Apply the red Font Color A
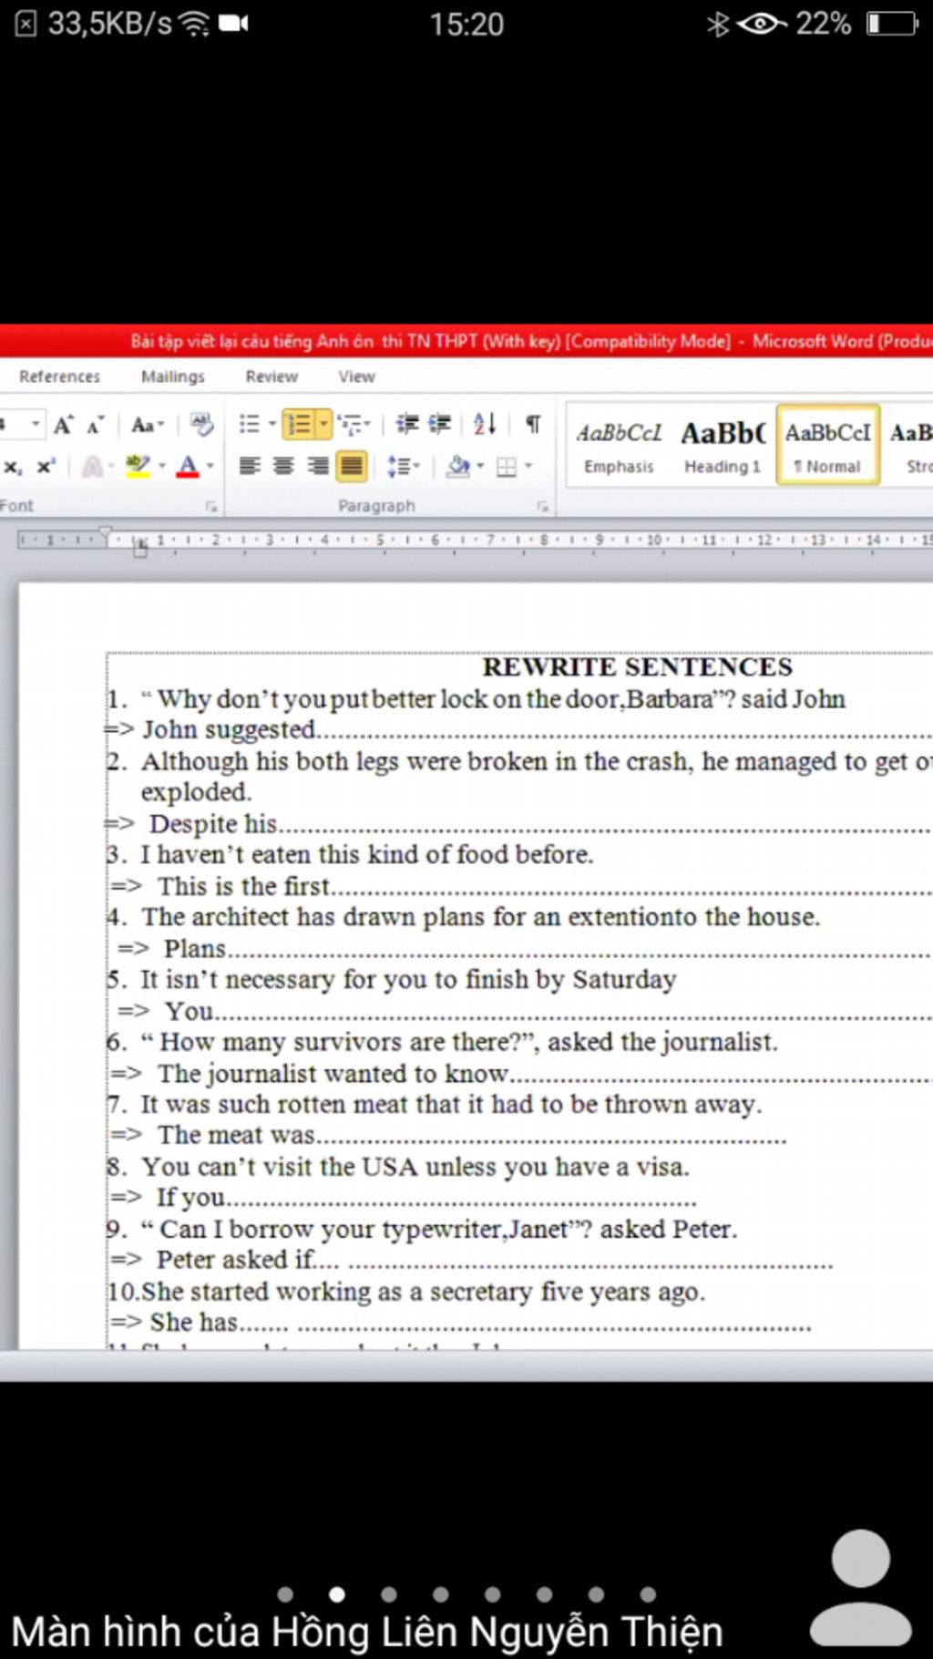 point(188,467)
